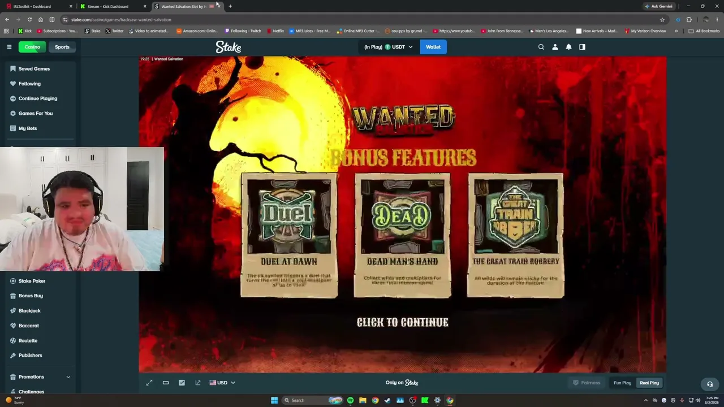Focus the browser address bar URL
Image resolution: width=724 pixels, height=407 pixels.
(121, 20)
